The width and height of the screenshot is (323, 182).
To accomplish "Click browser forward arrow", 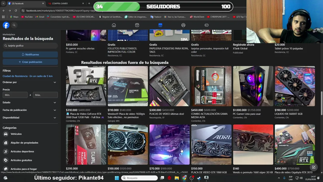I will click(10, 11).
